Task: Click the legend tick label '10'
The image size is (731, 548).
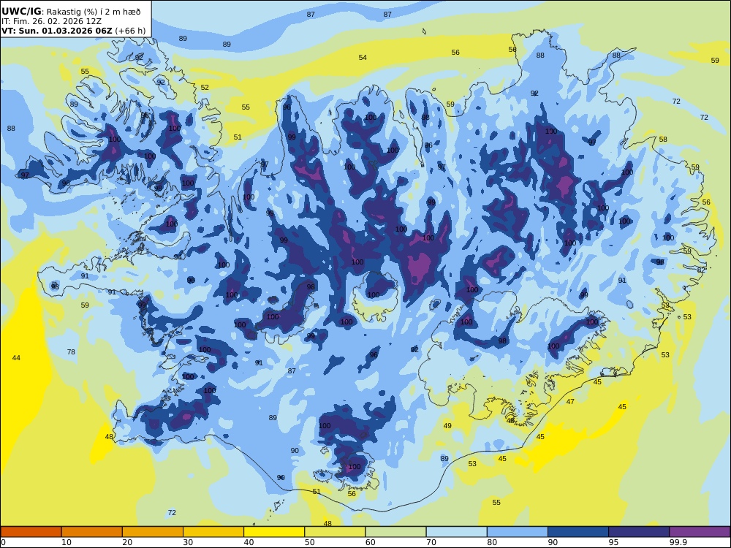Action: tap(67, 542)
